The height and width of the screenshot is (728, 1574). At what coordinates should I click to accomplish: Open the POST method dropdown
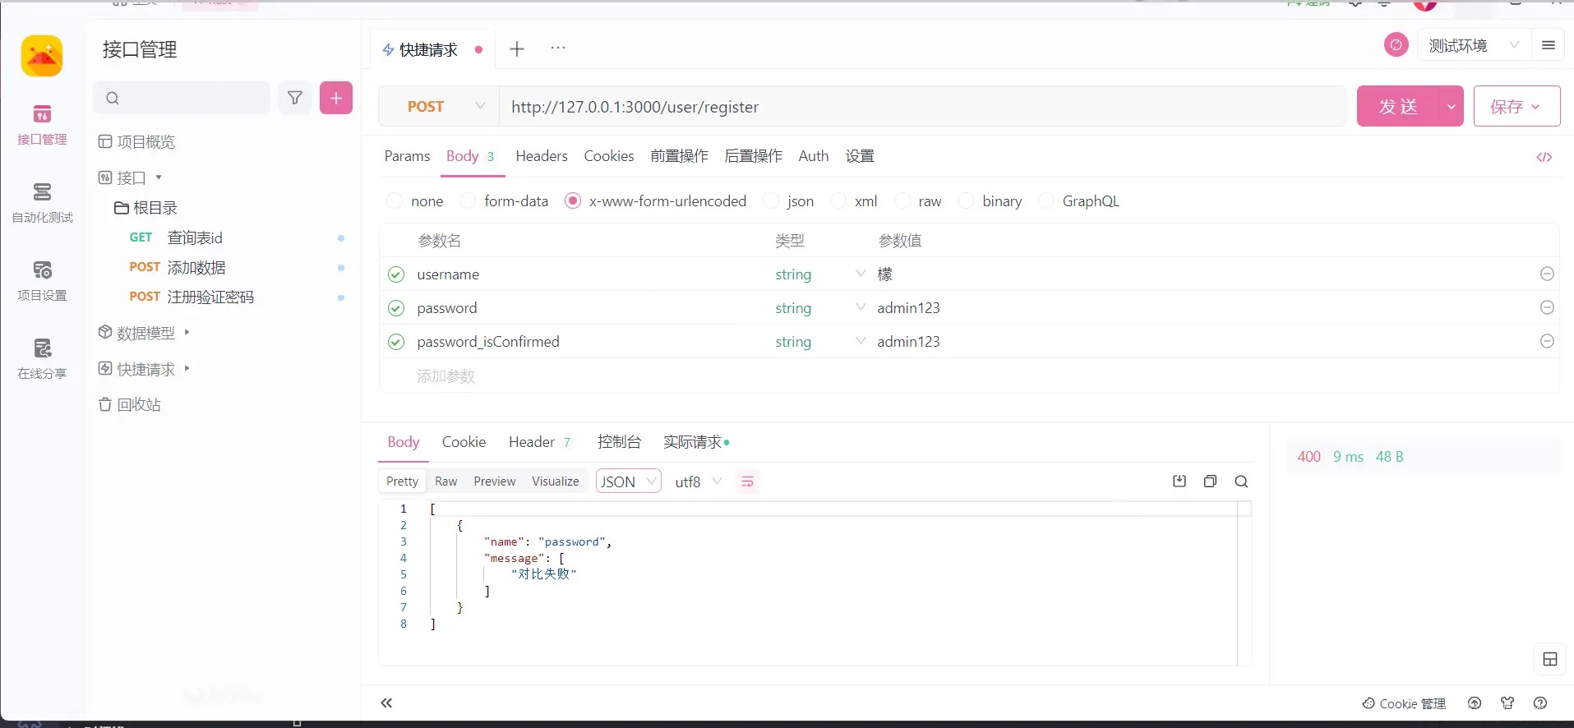click(x=445, y=107)
